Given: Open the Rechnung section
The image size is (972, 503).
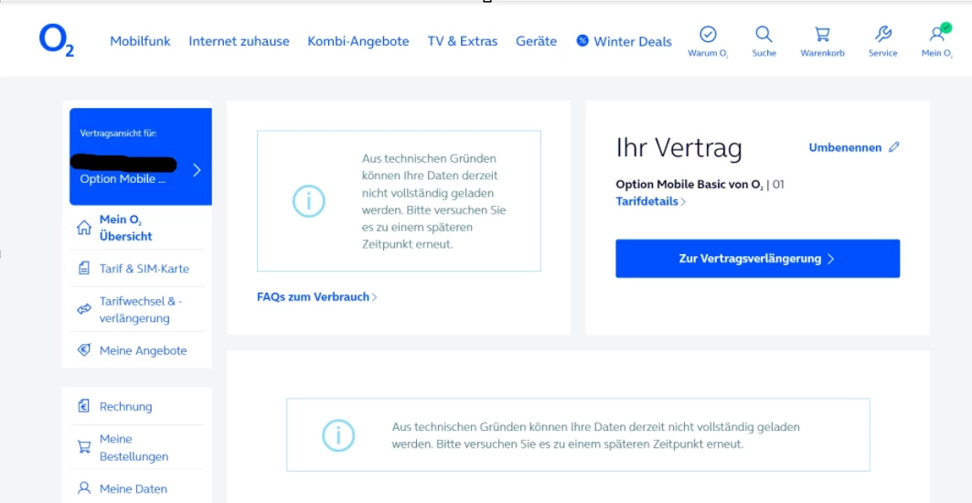Looking at the screenshot, I should [126, 406].
